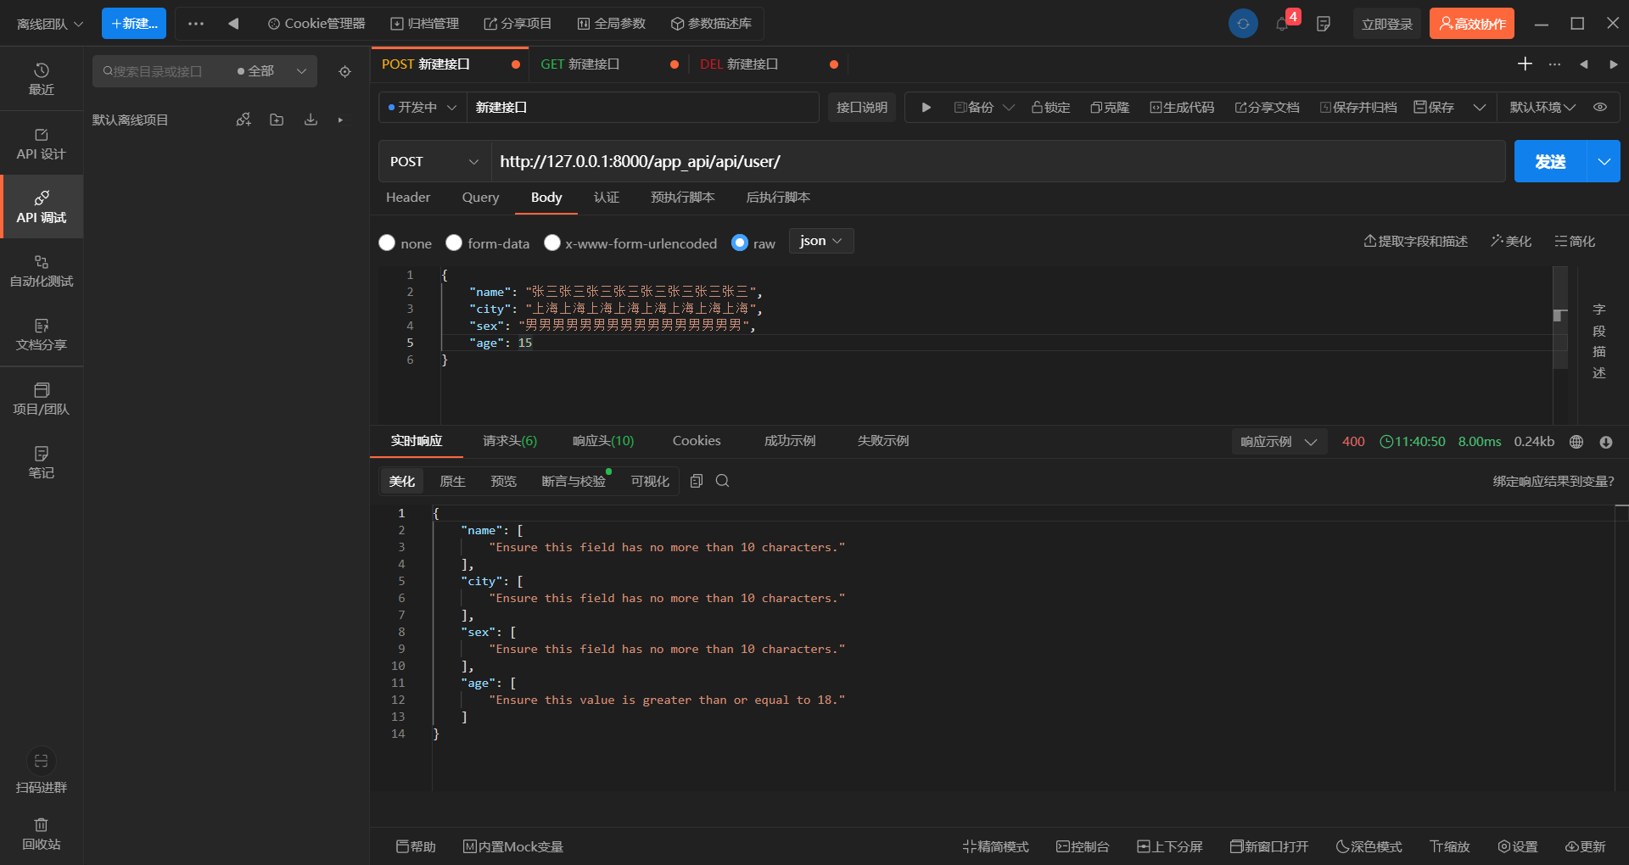
Task: Click 美化 beautify body button
Action: coord(1511,242)
